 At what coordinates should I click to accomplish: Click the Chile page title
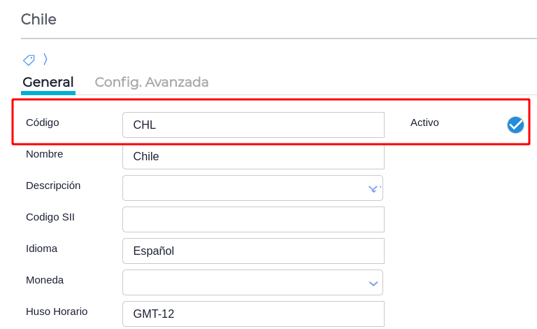[38, 20]
